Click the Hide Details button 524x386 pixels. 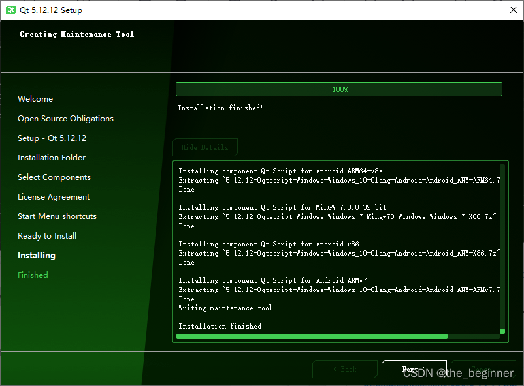(205, 147)
